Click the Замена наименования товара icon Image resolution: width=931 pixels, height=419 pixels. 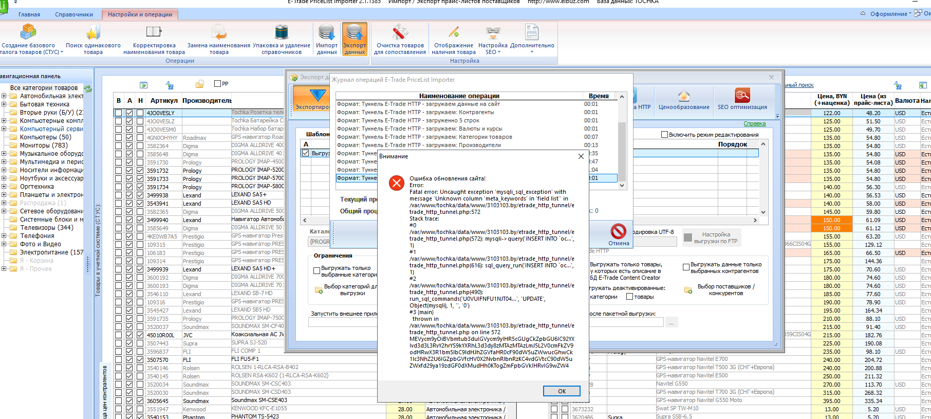(x=219, y=40)
